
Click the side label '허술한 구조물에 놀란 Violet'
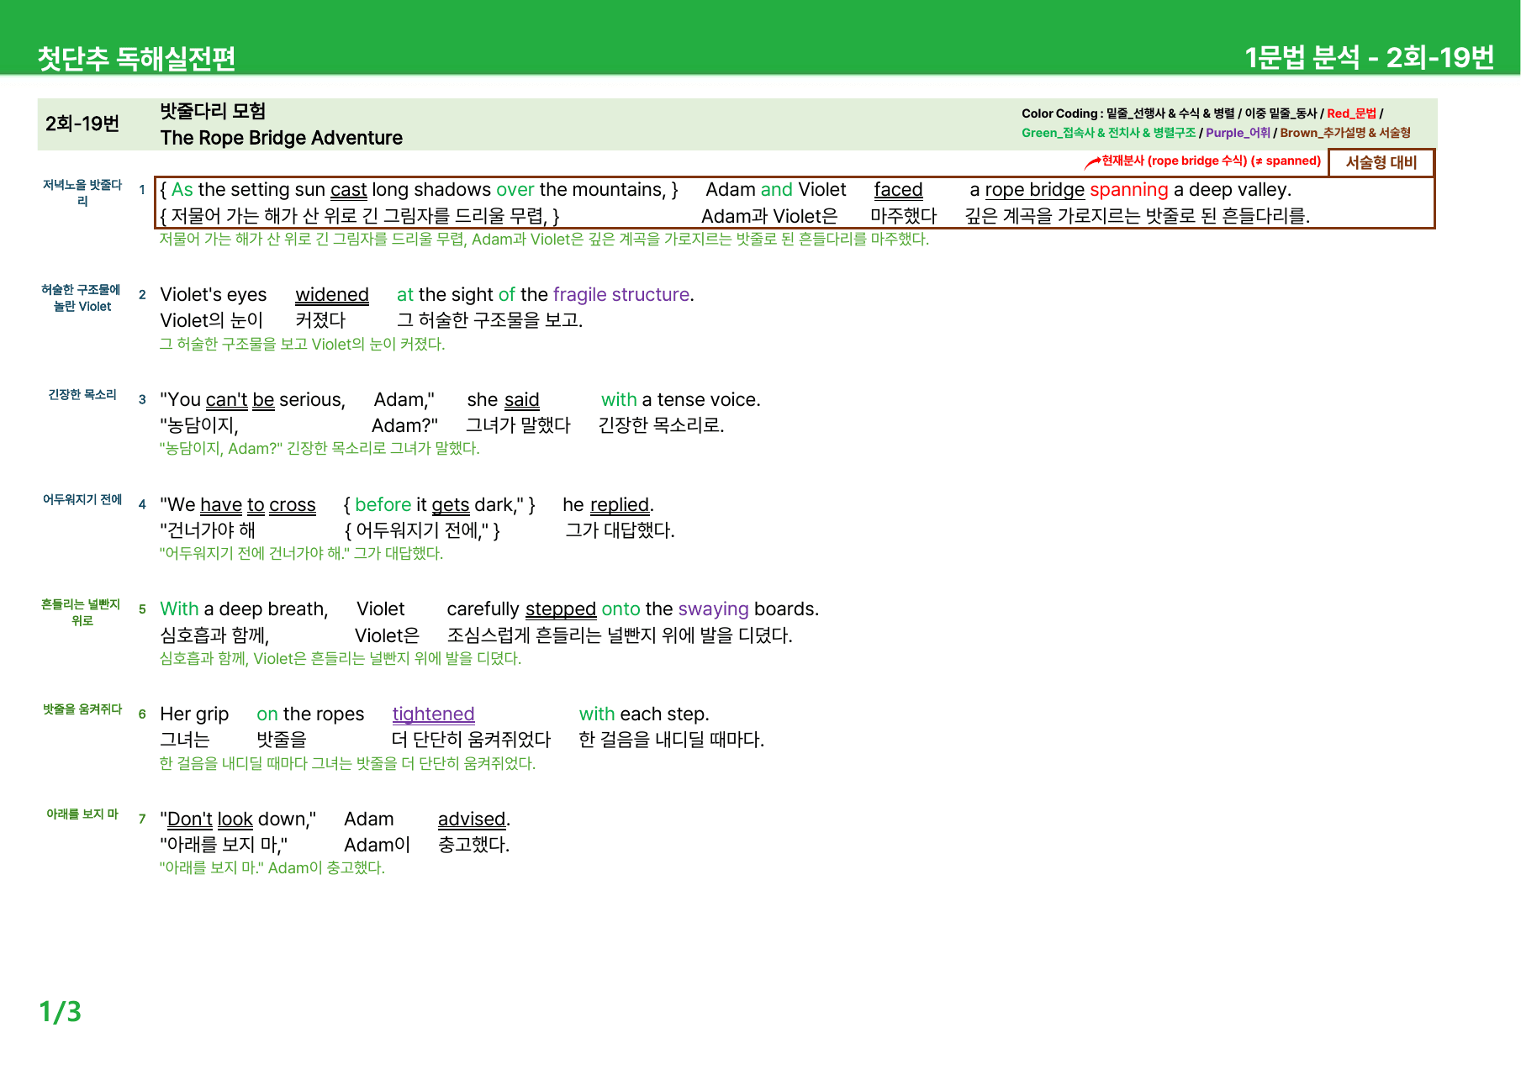pos(82,298)
